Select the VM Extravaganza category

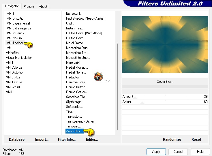pos(19,28)
